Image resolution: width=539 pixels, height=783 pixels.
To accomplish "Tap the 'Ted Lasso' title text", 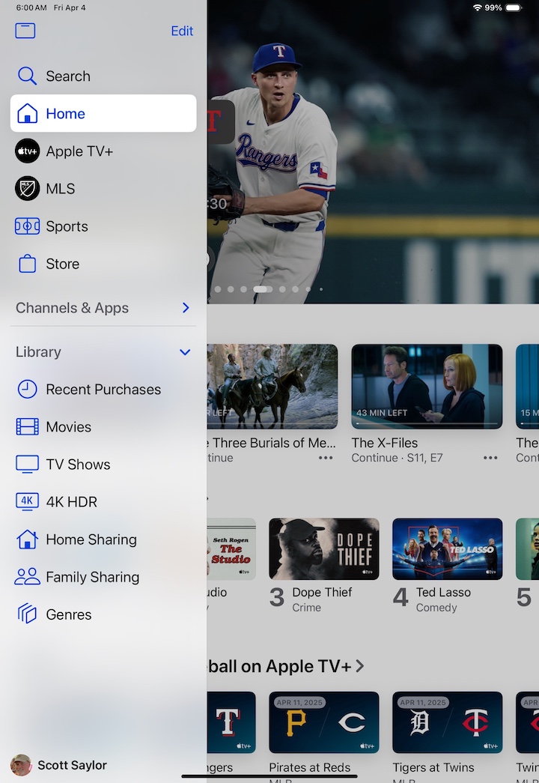I will point(443,592).
